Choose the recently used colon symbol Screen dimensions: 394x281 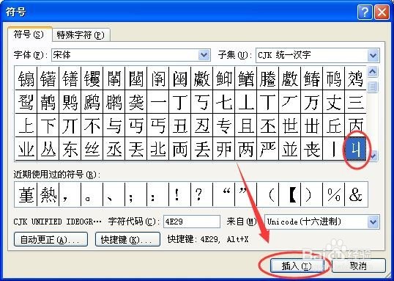point(157,194)
